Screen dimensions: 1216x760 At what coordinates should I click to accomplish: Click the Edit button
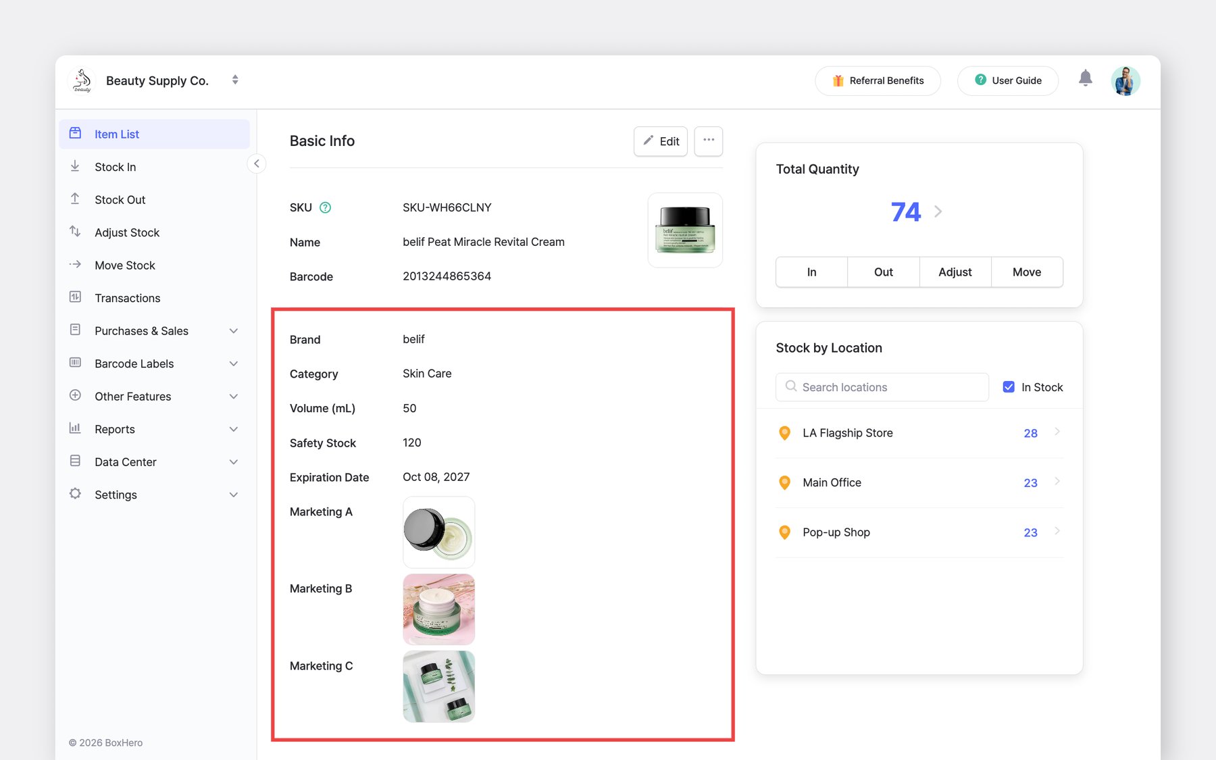point(660,141)
